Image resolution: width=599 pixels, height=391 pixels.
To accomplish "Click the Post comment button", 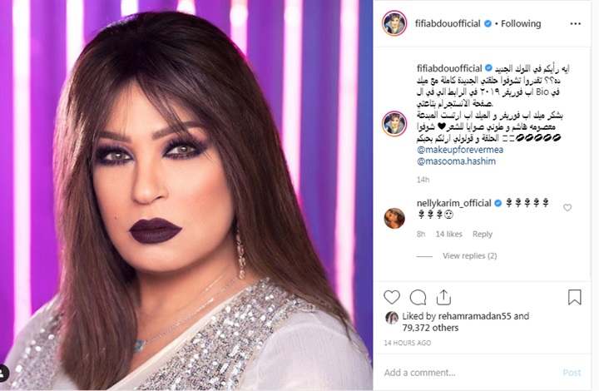I will tap(572, 373).
